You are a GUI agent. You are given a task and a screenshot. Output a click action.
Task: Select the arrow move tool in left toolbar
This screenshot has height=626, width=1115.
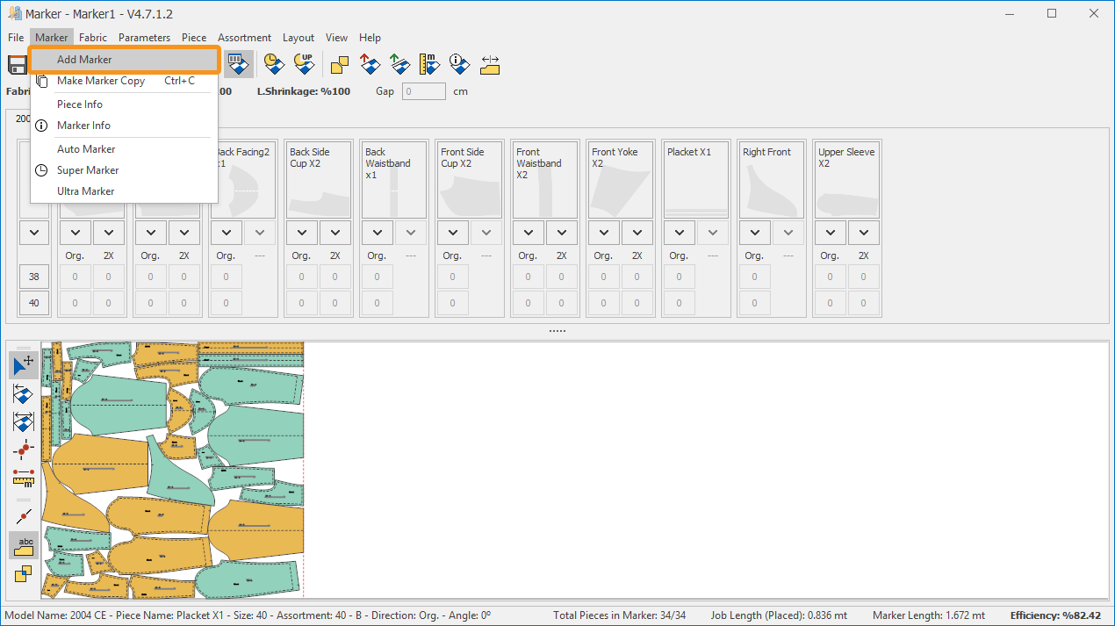pyautogui.click(x=24, y=364)
